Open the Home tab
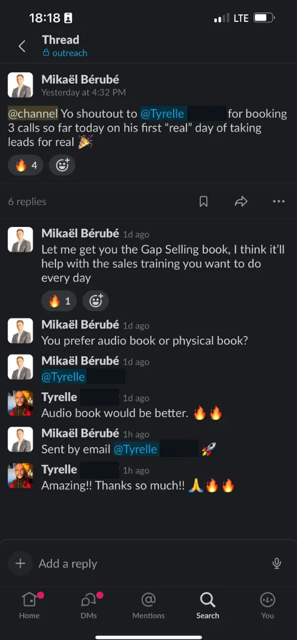This screenshot has height=640, width=297. [x=30, y=606]
